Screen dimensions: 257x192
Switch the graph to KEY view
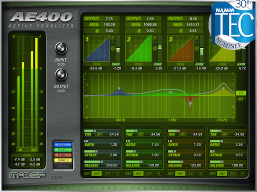pos(240,98)
